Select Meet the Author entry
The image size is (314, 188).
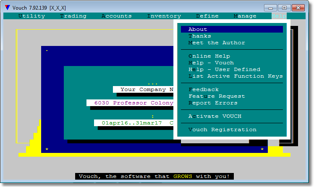pyautogui.click(x=232, y=43)
